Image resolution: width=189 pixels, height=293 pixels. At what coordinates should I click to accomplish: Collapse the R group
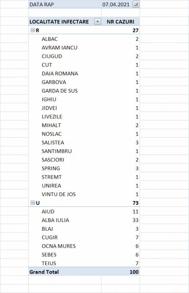(x=33, y=30)
